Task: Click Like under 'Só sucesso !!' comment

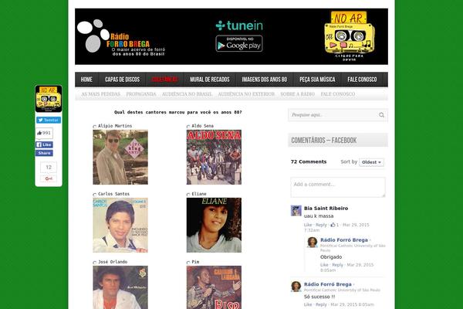Action: 308,304
